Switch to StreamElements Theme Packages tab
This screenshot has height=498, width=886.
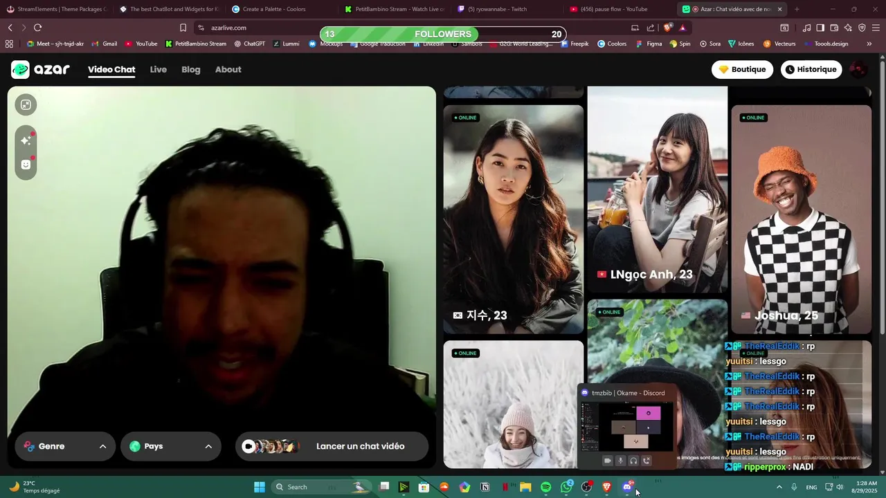click(56, 9)
